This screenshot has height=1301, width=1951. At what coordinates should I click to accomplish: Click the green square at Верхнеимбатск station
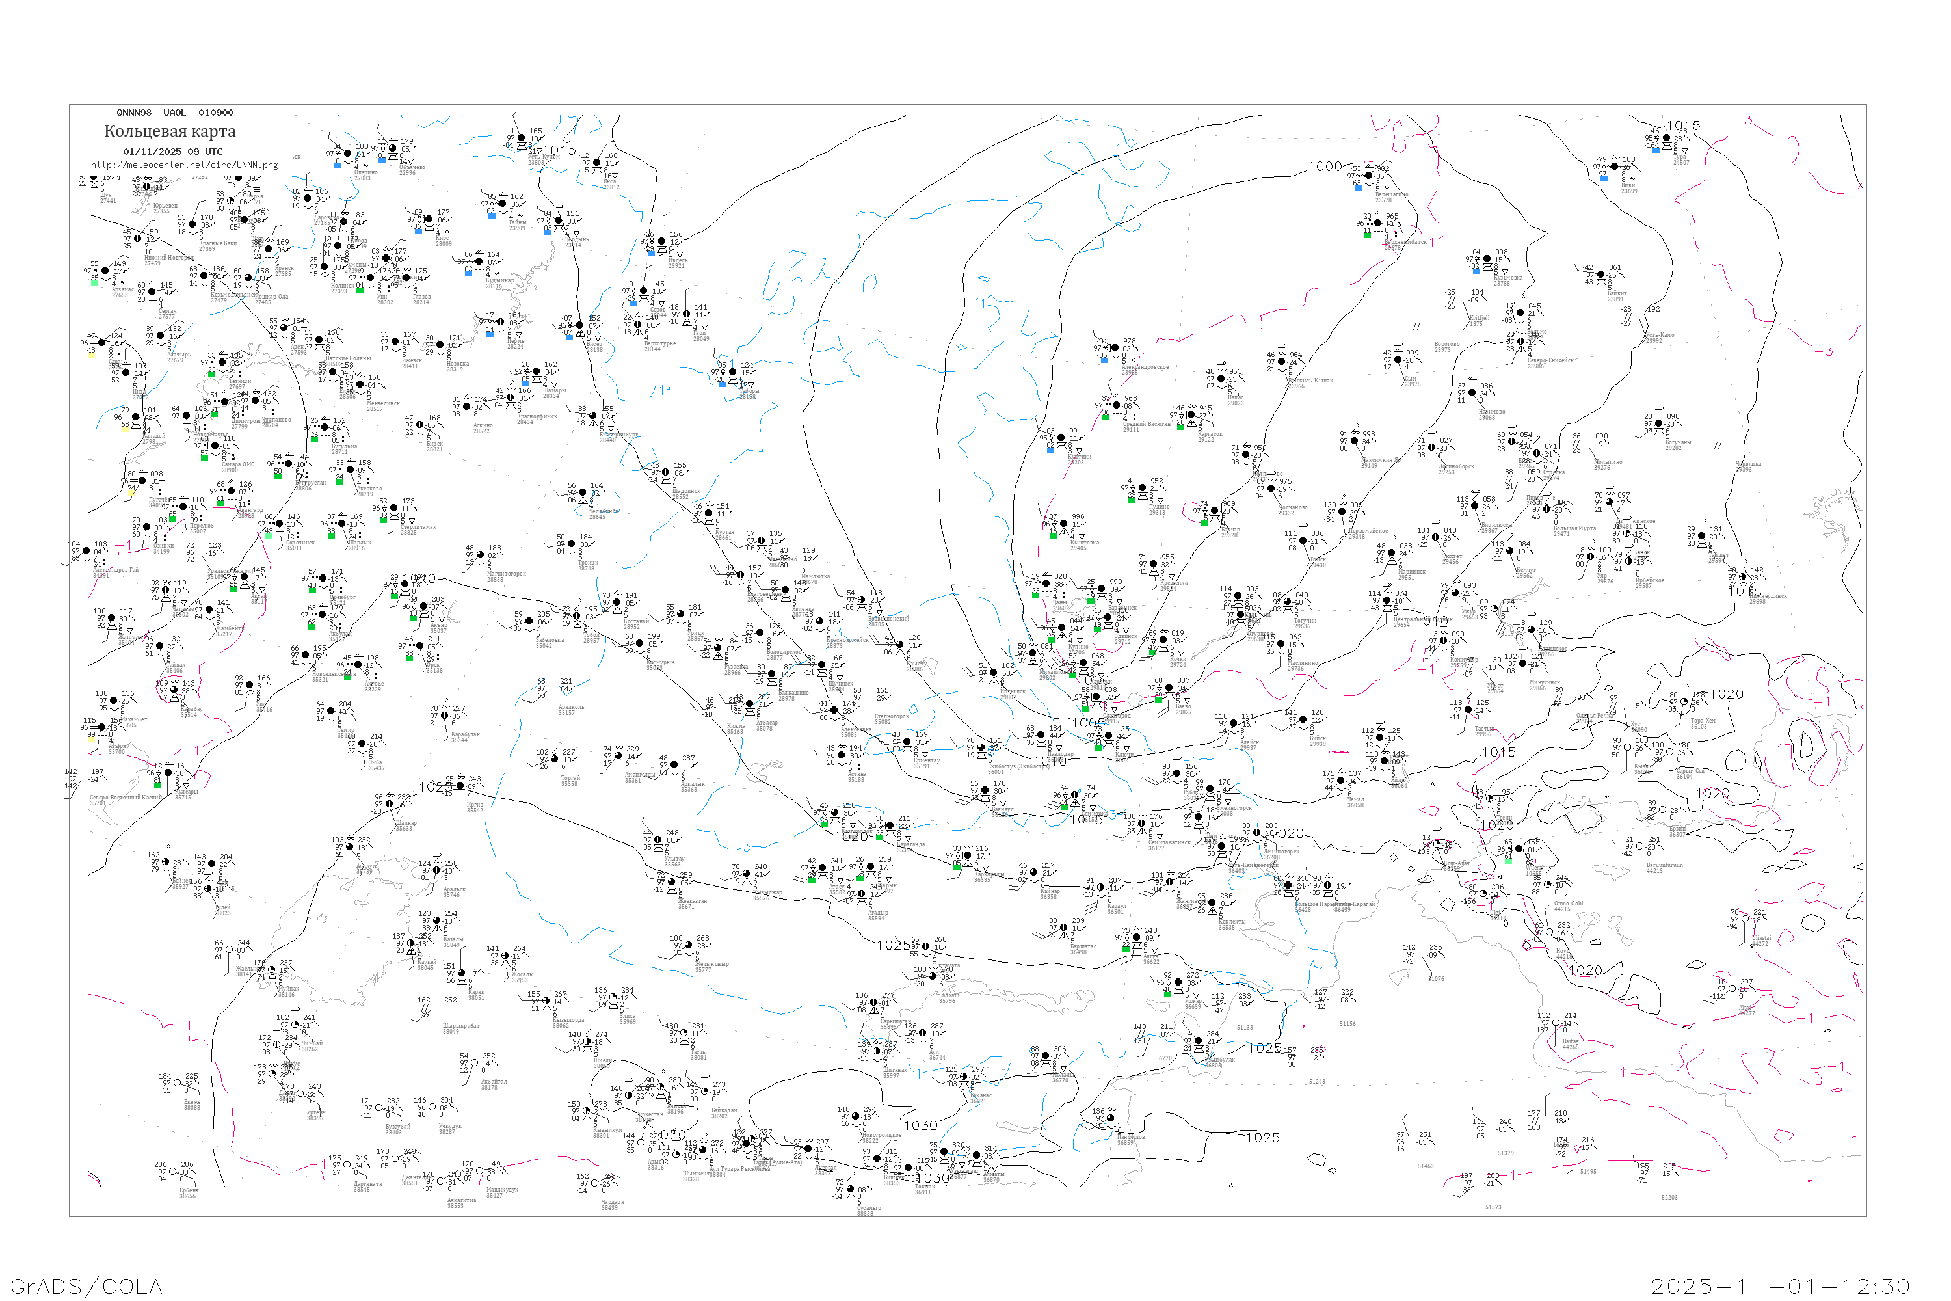coord(1367,235)
